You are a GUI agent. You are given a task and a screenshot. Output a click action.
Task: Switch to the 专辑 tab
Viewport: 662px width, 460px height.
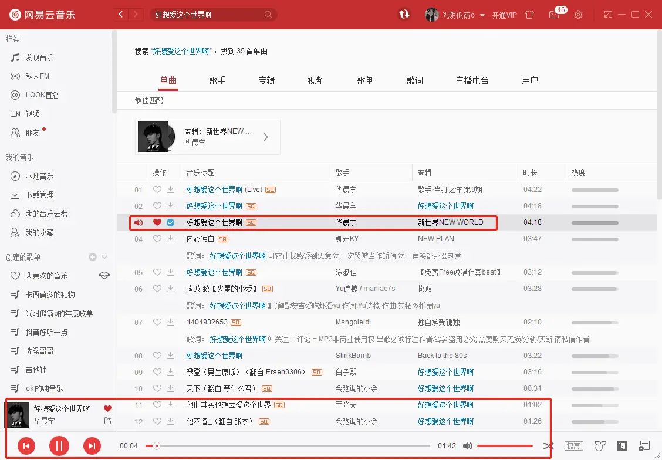tap(267, 80)
